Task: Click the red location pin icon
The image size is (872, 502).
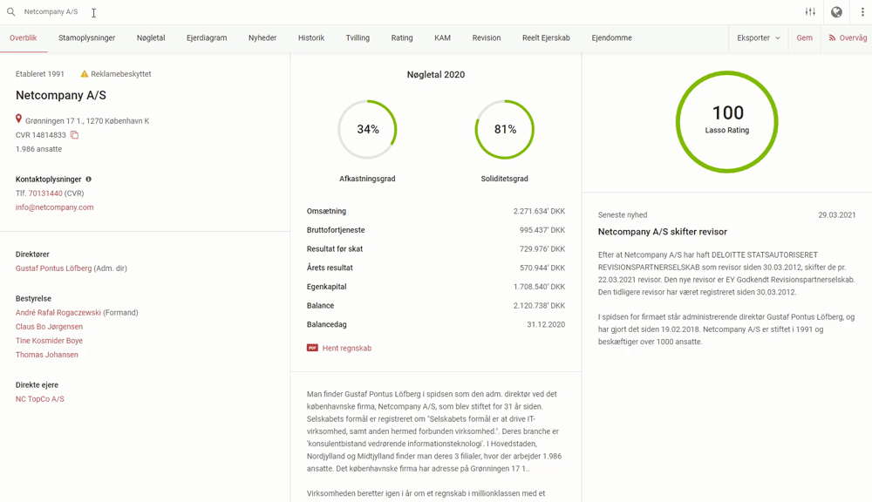Action: point(18,119)
